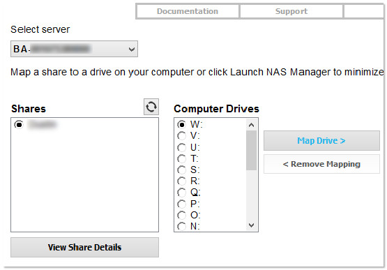The image size is (387, 270).
Task: Open the Support tab
Action: click(x=291, y=11)
